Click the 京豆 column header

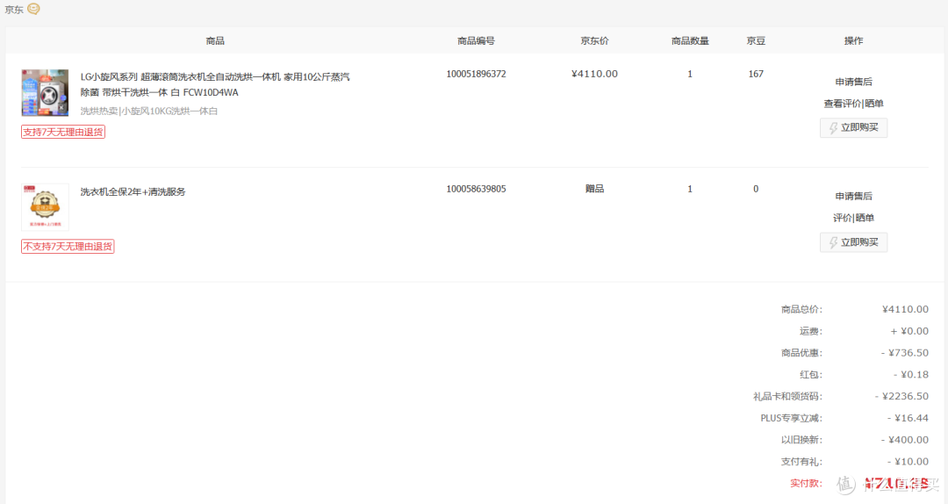click(x=756, y=40)
